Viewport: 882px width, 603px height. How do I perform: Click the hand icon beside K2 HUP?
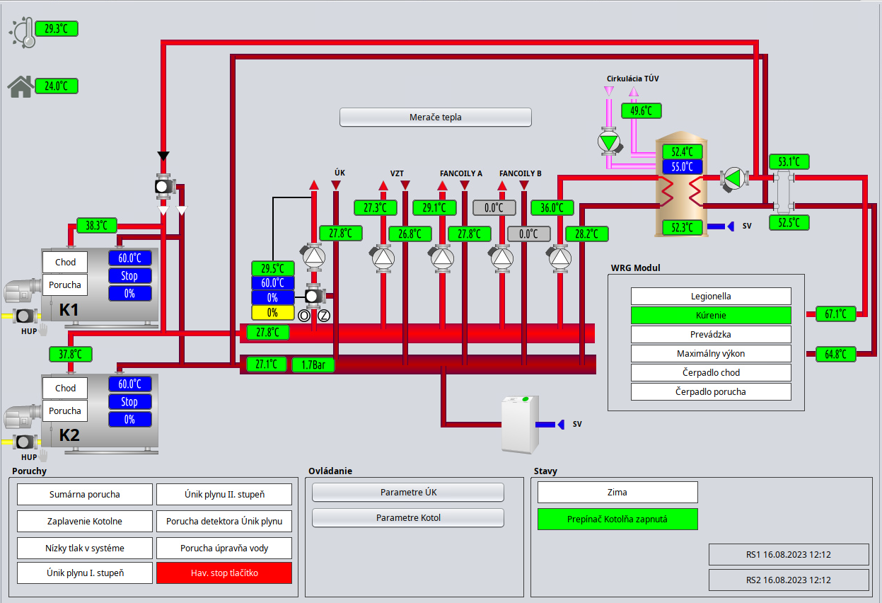[x=44, y=456]
